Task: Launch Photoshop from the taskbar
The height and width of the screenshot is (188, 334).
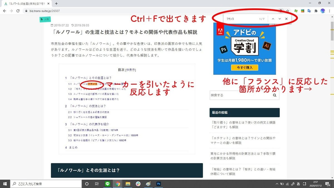Action: tap(159, 184)
